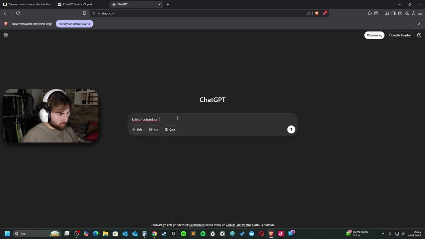
Task: Open the Oturum aç login button
Action: click(374, 35)
